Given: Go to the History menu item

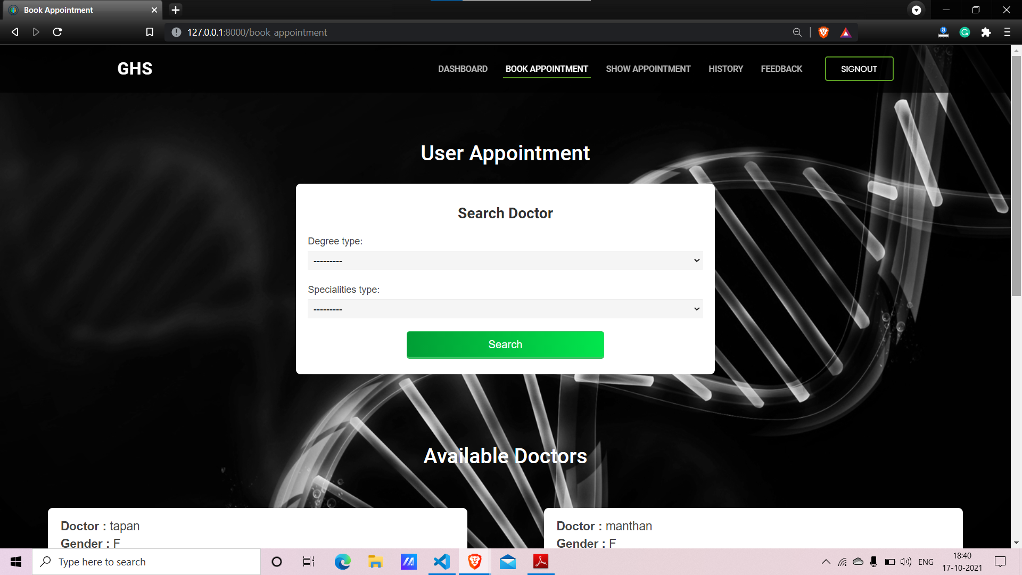Looking at the screenshot, I should point(726,69).
